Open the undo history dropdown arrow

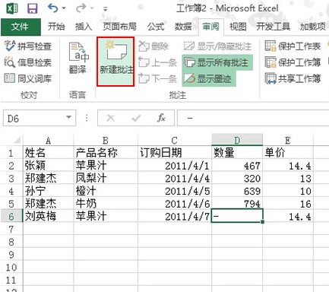coord(64,8)
